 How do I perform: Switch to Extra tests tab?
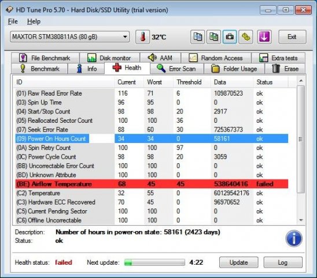[x=278, y=58]
